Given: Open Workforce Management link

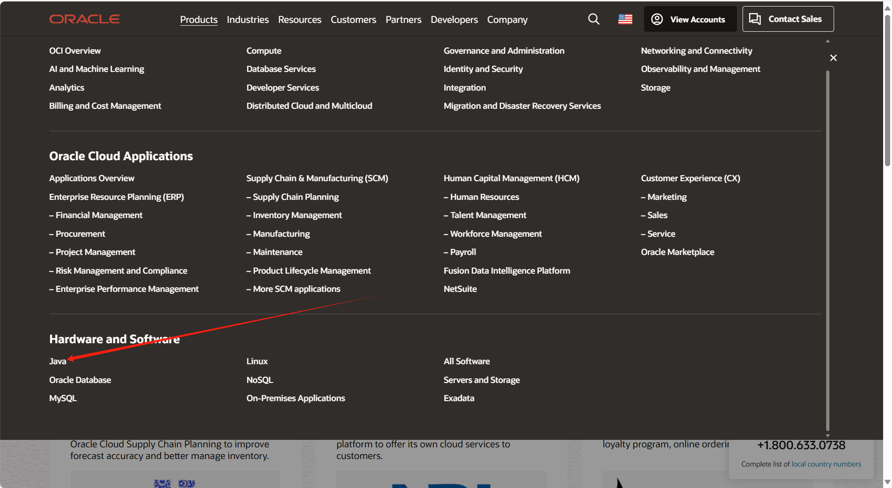Looking at the screenshot, I should tap(493, 234).
